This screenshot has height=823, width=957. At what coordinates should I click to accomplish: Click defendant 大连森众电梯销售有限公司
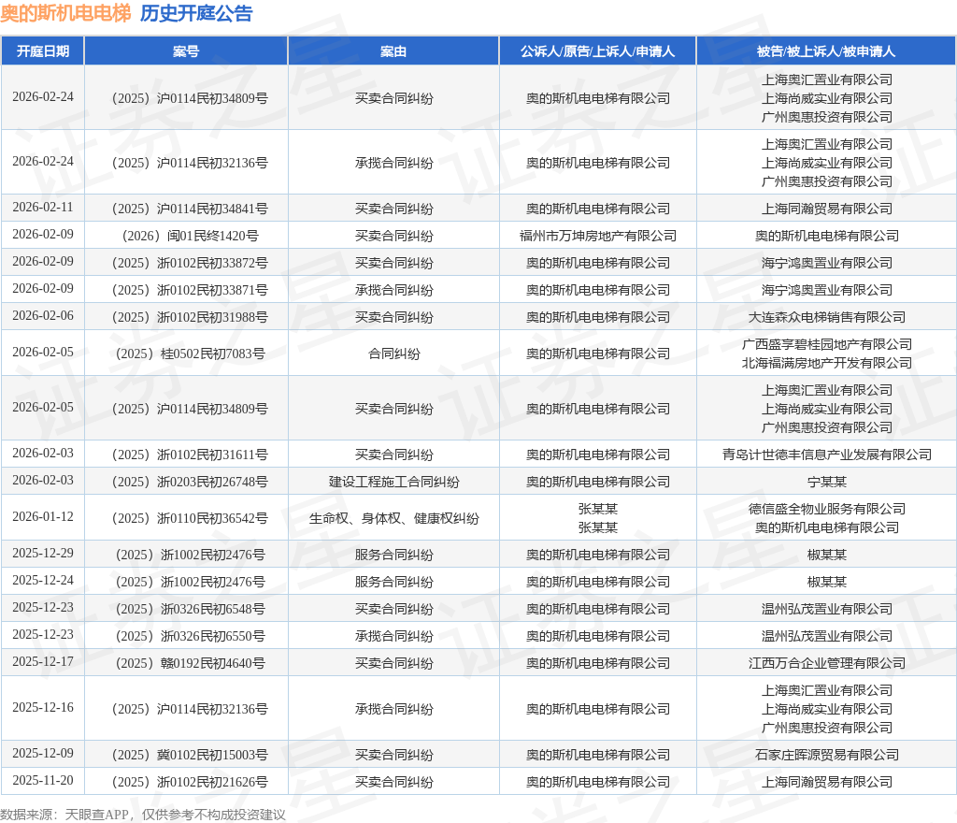[x=826, y=317]
